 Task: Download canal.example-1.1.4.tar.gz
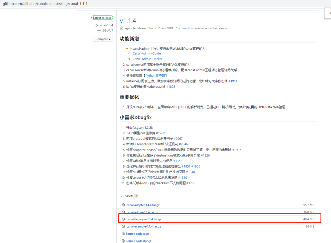pos(144,226)
